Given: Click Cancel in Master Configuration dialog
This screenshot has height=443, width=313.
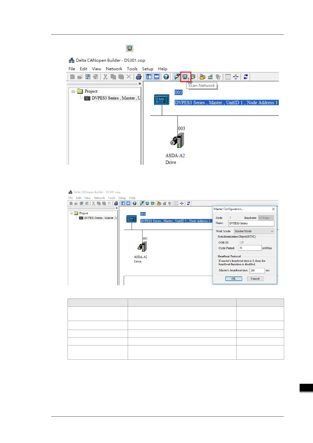Looking at the screenshot, I should point(255,279).
